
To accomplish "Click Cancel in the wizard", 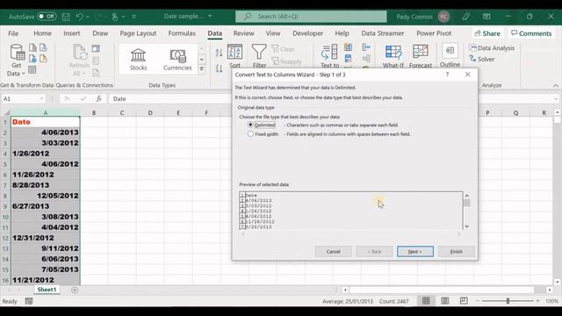I will tap(333, 252).
